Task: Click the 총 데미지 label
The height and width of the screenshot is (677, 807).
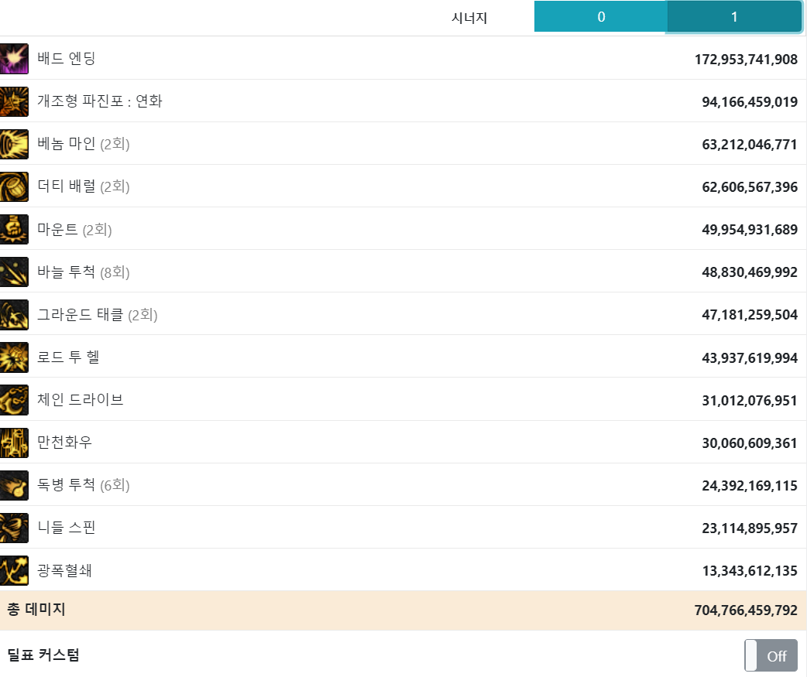Action: (36, 610)
